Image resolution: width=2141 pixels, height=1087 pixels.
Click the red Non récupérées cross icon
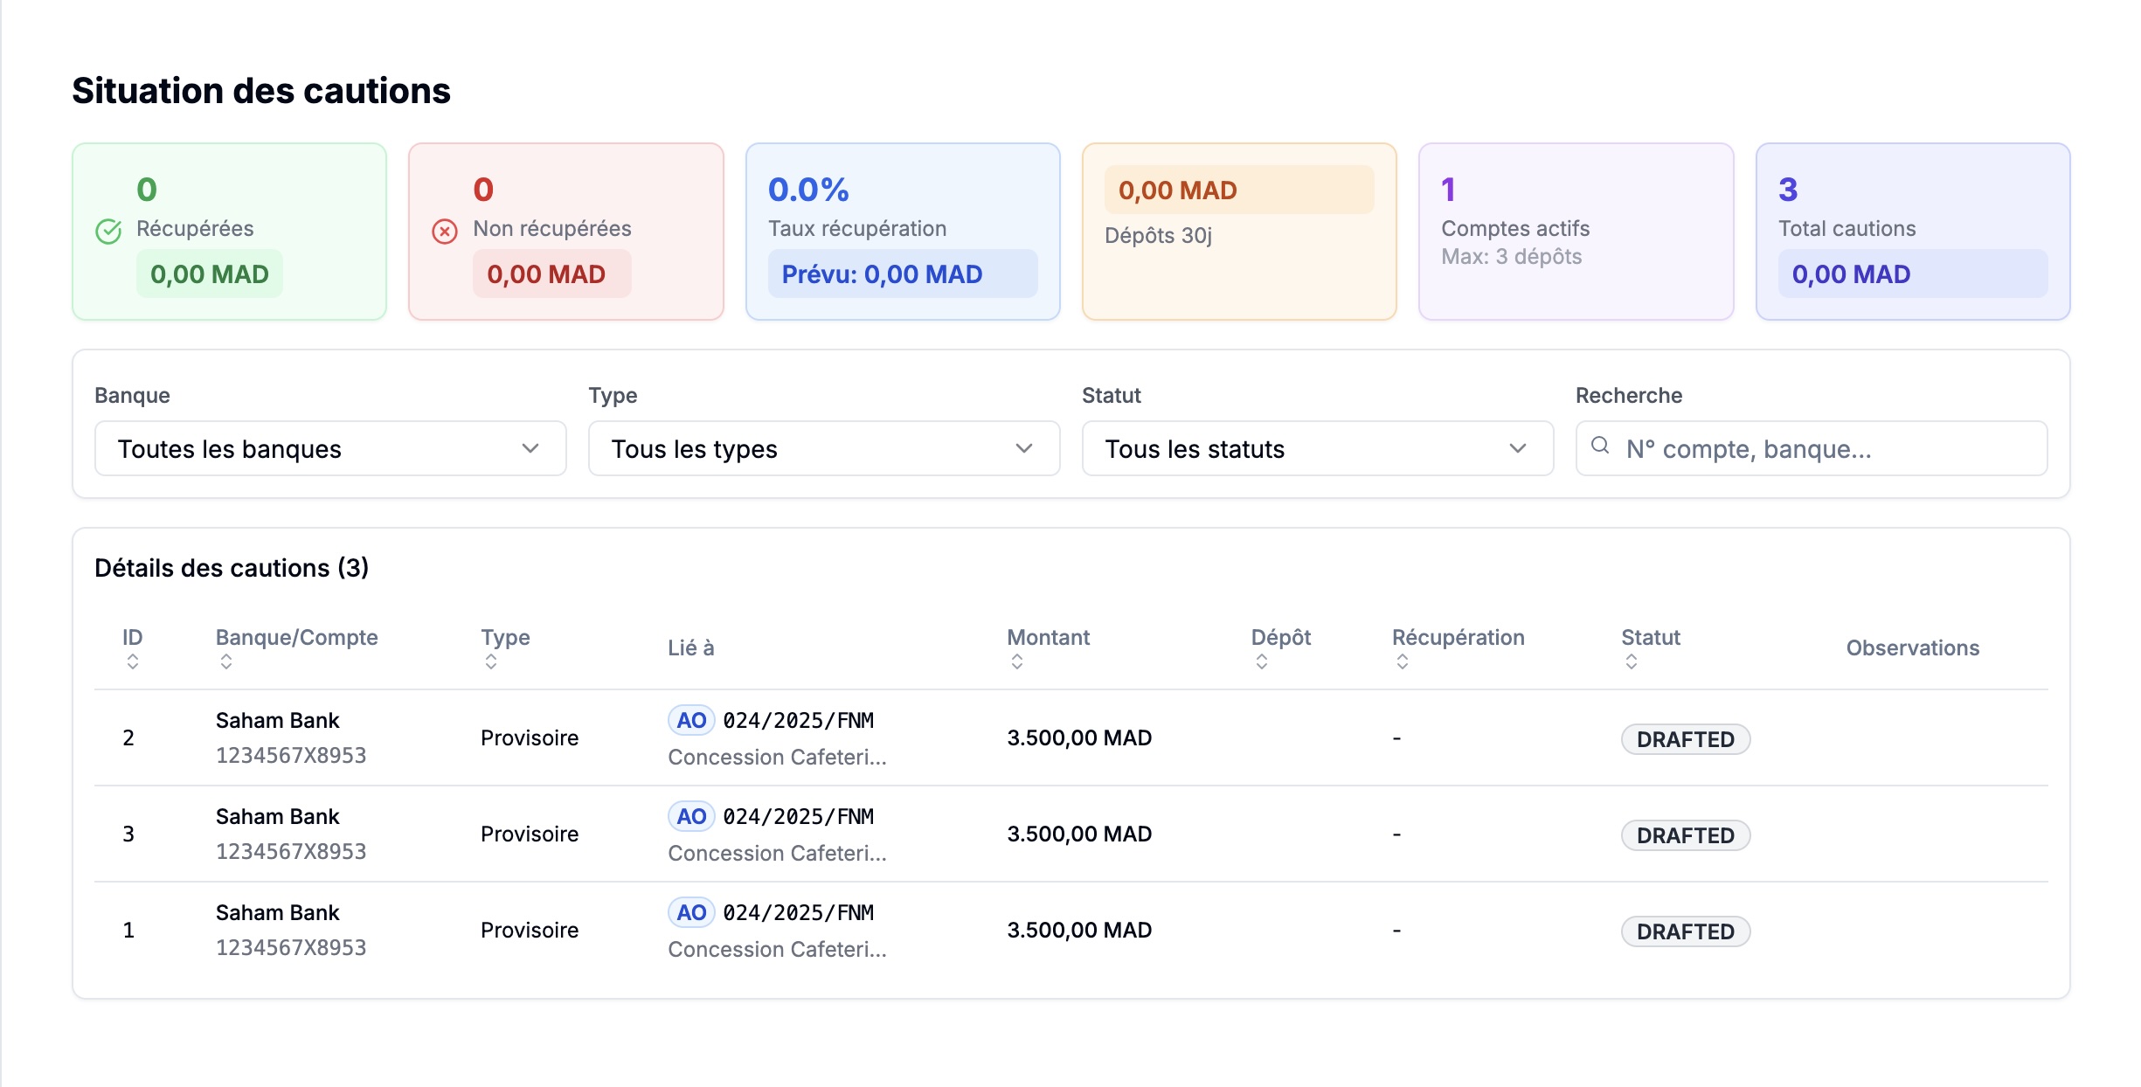coord(445,232)
